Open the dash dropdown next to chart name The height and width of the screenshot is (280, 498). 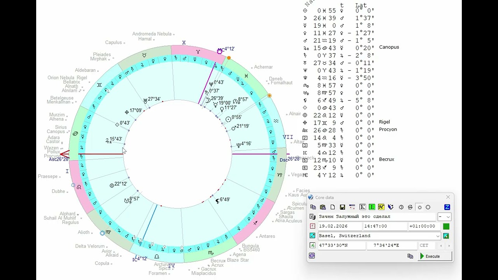point(444,217)
